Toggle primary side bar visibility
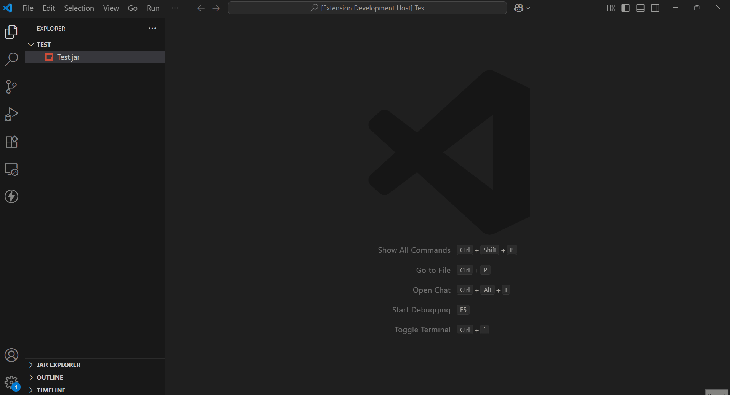The height and width of the screenshot is (395, 730). coord(626,8)
